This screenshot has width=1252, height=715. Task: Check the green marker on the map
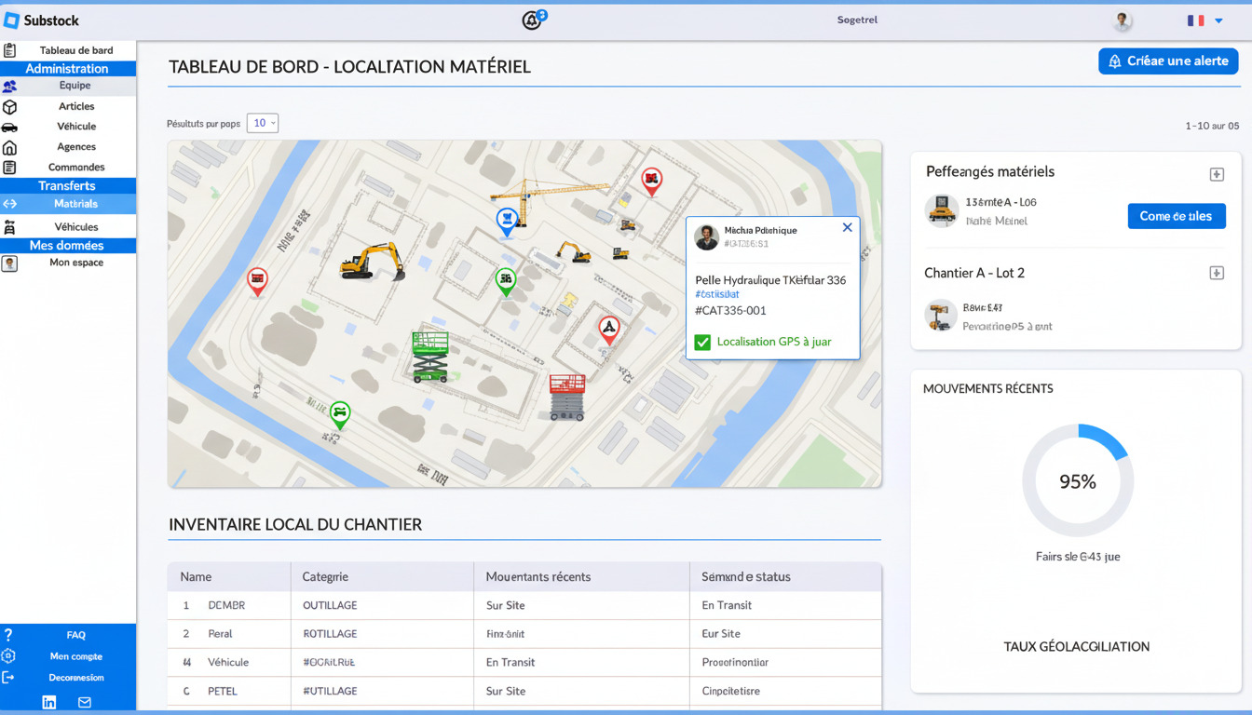point(506,279)
